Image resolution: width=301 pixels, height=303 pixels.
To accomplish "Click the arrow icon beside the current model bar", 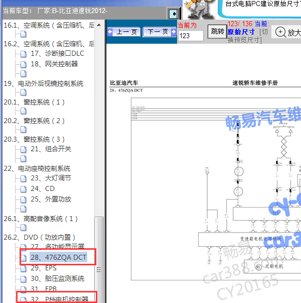I will (174, 14).
